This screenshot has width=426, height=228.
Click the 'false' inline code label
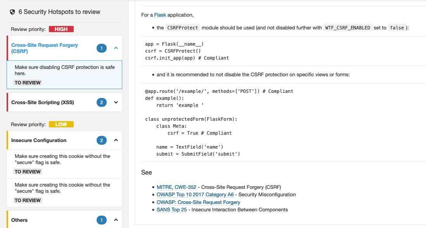[397, 27]
